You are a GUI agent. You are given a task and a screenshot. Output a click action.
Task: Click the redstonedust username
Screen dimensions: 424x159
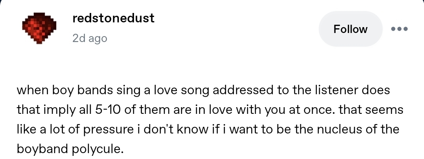[x=114, y=18]
